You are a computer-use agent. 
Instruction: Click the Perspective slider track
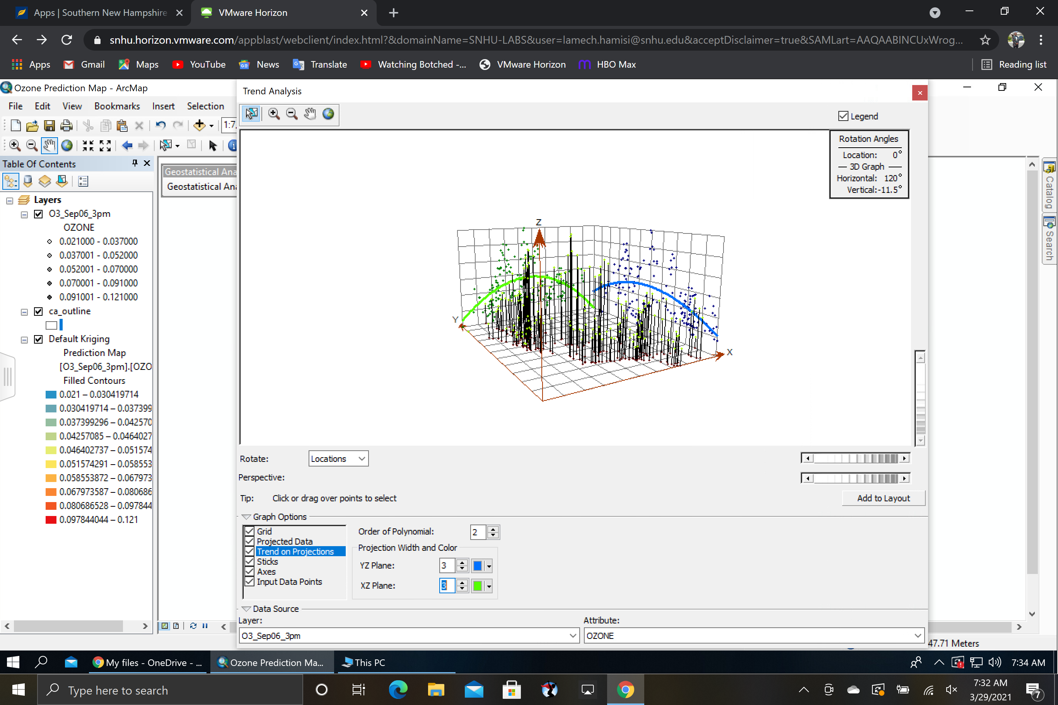pos(856,478)
